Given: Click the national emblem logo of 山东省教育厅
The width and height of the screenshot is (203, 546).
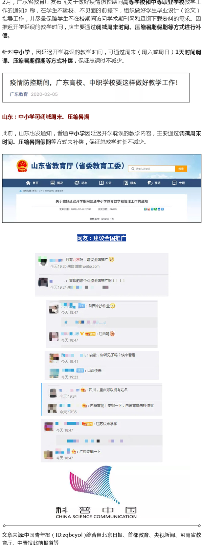Looking at the screenshot, I should [x=22, y=166].
